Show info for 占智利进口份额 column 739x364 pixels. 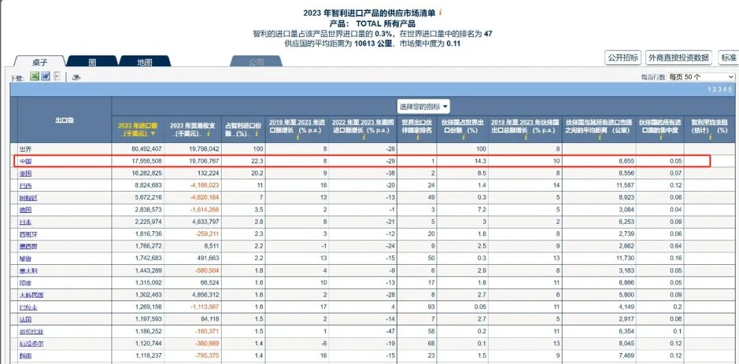(257, 134)
